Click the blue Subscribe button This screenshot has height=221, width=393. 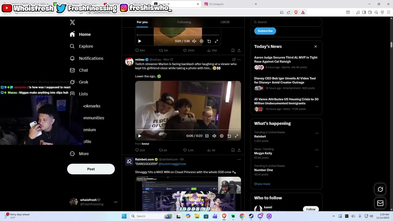(x=265, y=31)
